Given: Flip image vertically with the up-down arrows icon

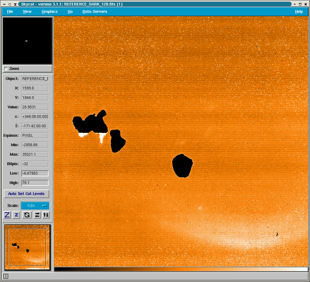Looking at the screenshot, I should pos(46,215).
